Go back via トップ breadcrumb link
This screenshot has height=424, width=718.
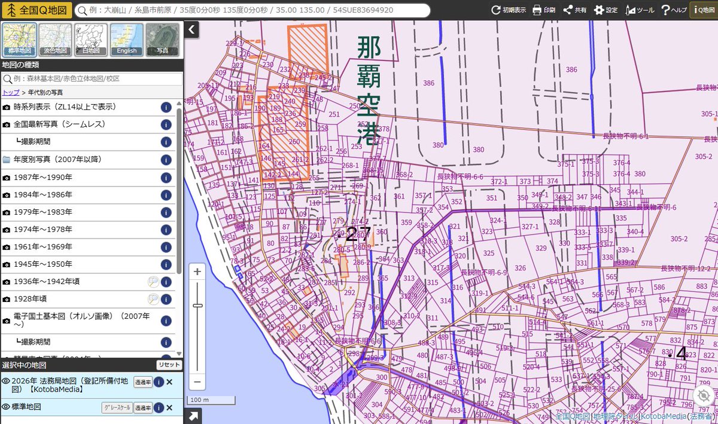pos(11,92)
